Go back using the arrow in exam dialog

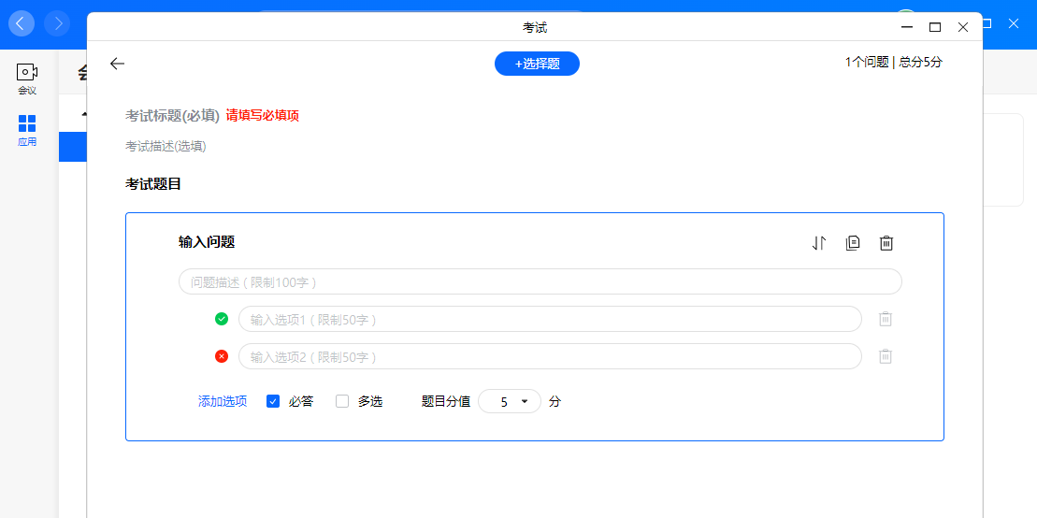(117, 64)
